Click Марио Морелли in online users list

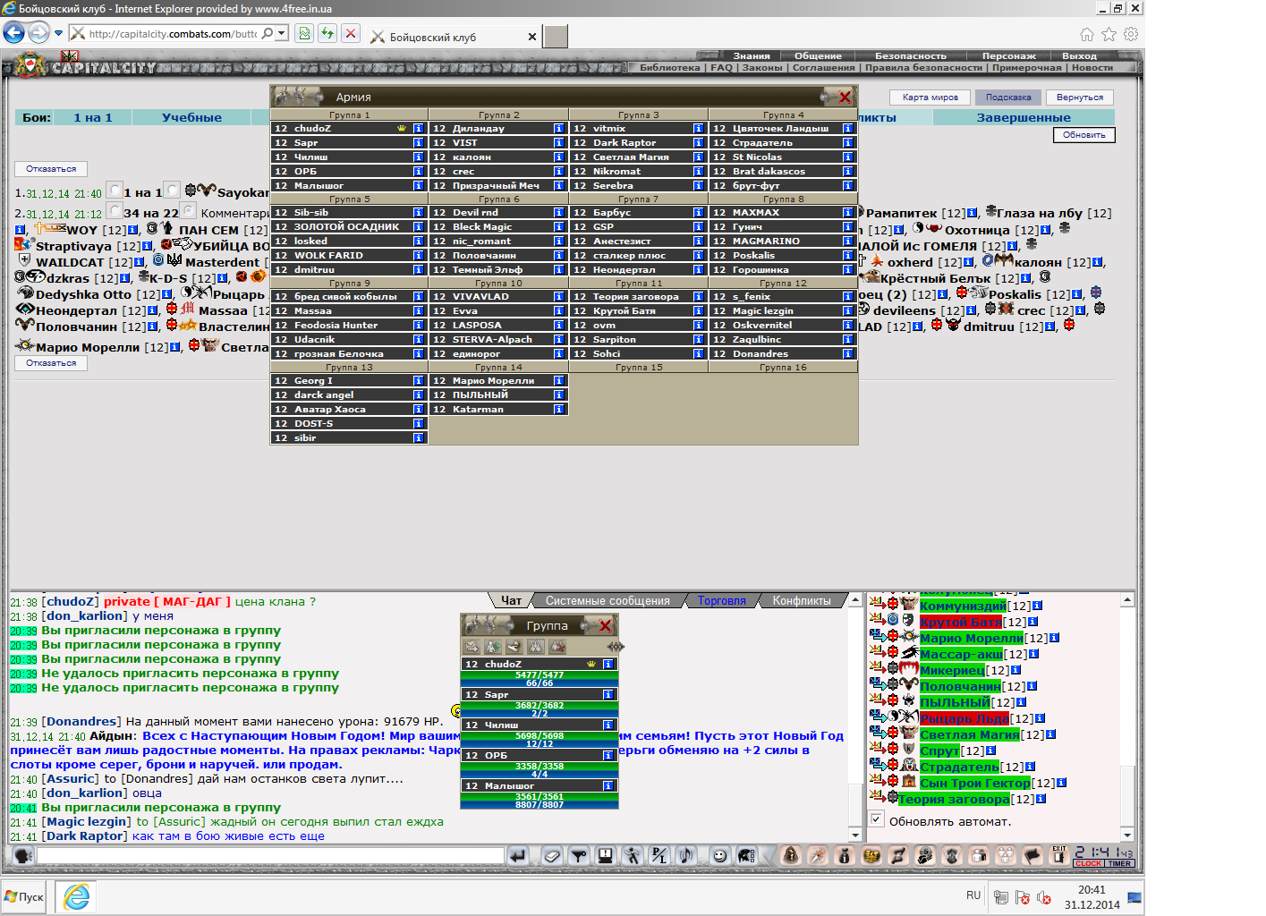(972, 638)
